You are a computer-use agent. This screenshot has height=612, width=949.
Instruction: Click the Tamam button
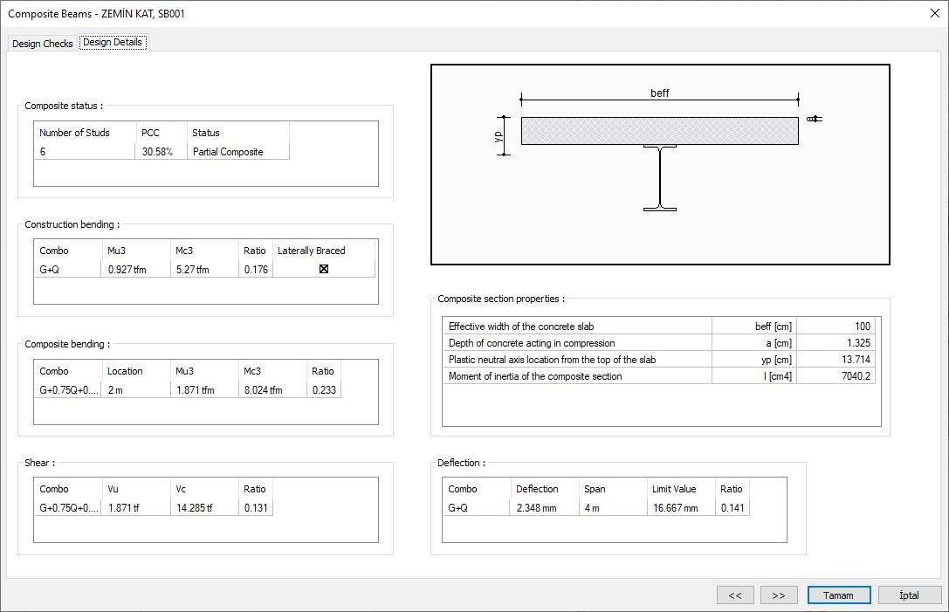click(838, 595)
